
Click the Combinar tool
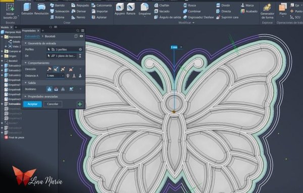point(192,12)
